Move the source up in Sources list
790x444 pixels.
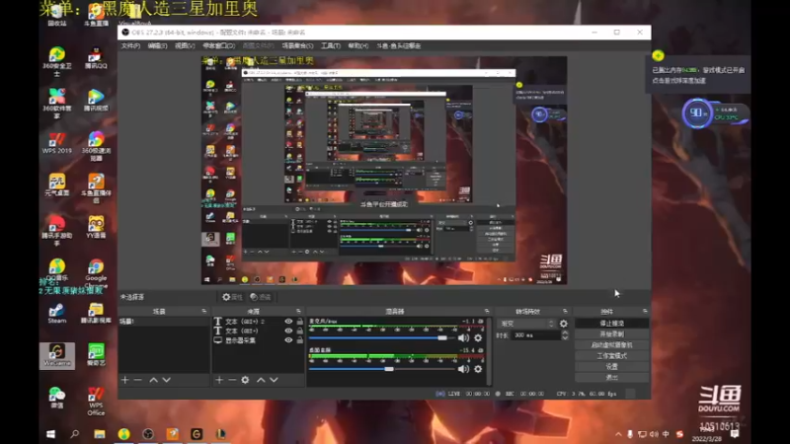tap(261, 380)
